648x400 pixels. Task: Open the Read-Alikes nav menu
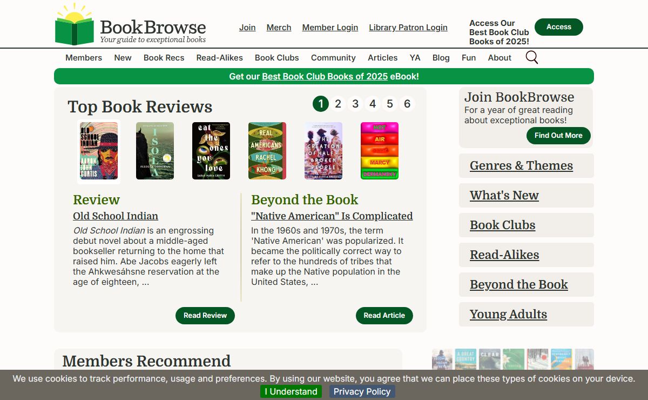(219, 58)
